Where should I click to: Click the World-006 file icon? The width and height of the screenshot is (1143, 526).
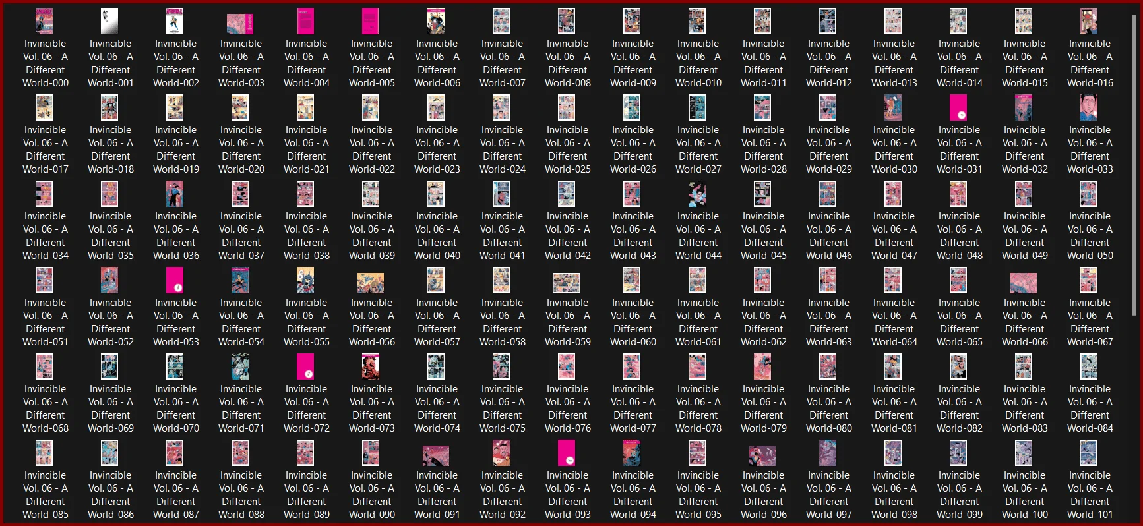pyautogui.click(x=436, y=21)
